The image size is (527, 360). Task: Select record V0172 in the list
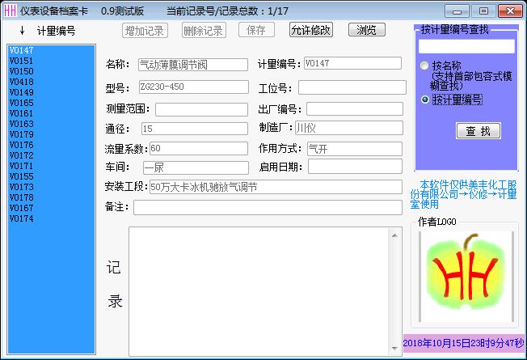(51, 155)
